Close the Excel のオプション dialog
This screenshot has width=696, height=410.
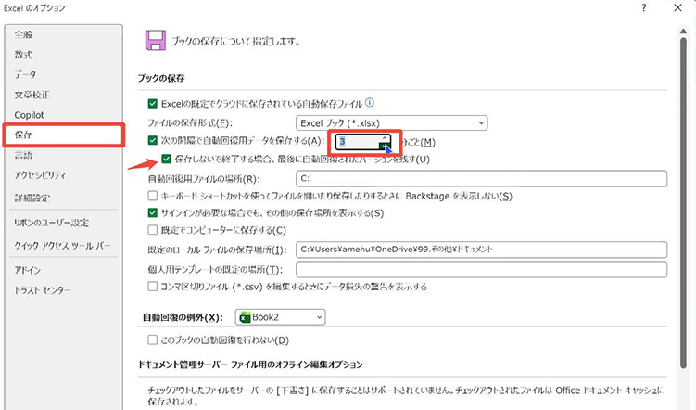677,8
